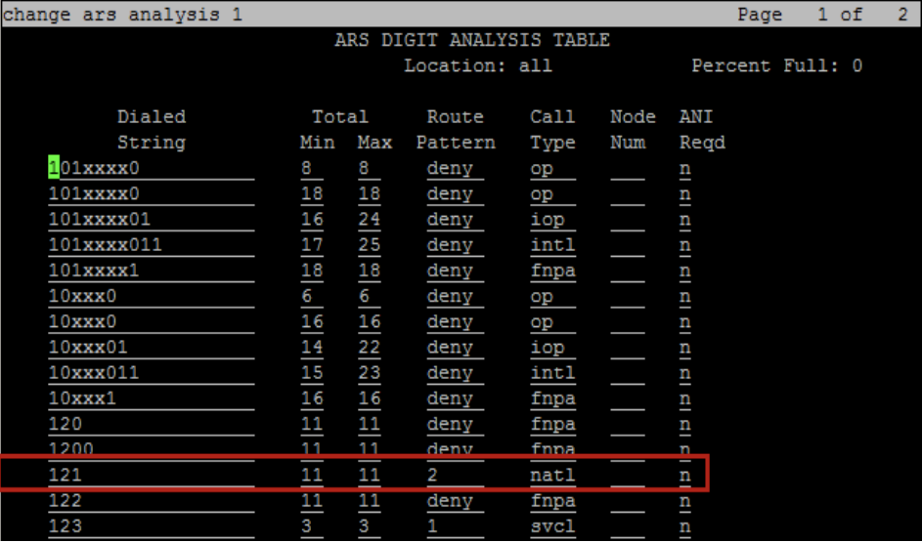Click Node Num field in 101xxxx01 row
Screen dimensions: 923x543
[628, 220]
